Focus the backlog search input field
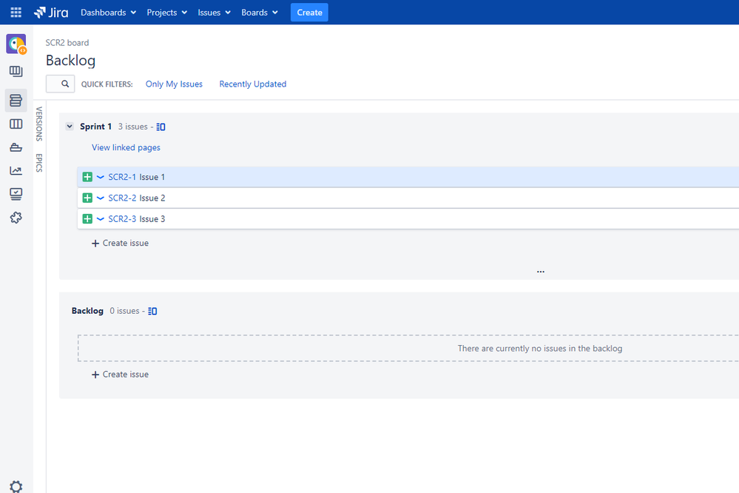The height and width of the screenshot is (493, 739). [x=60, y=84]
